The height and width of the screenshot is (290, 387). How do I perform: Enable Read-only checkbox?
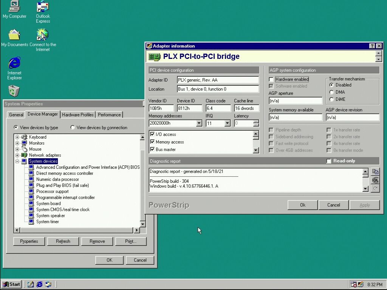pos(328,161)
